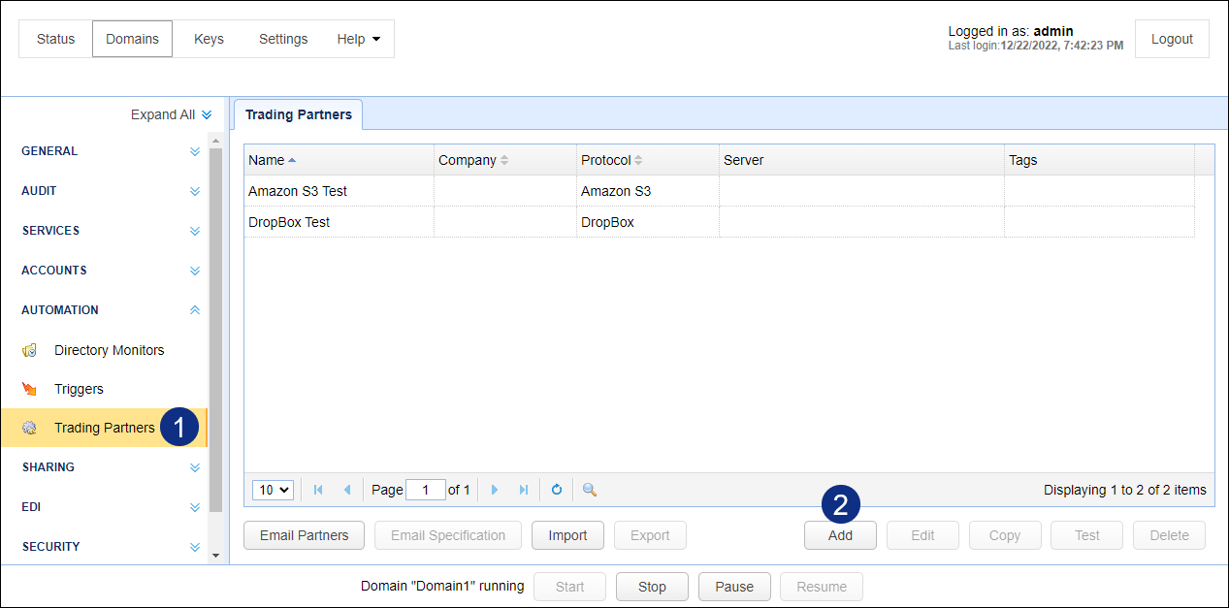The image size is (1229, 608).
Task: Click the domain Start button
Action: [x=569, y=587]
